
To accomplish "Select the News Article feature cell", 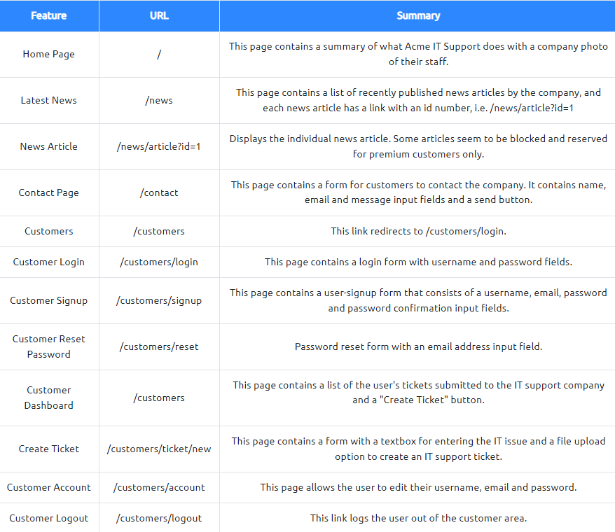I will tap(48, 146).
